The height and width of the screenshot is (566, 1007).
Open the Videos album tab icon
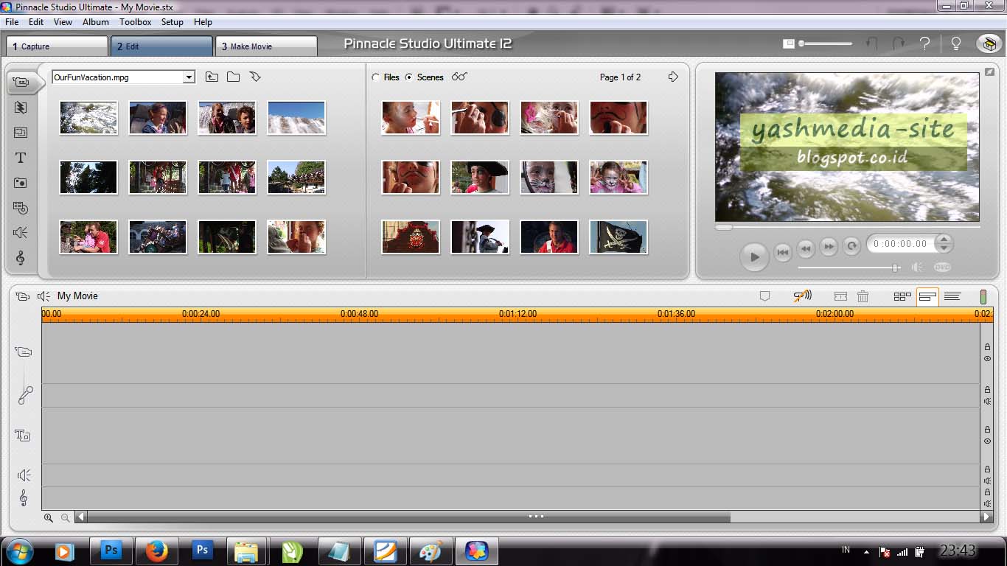[21, 82]
